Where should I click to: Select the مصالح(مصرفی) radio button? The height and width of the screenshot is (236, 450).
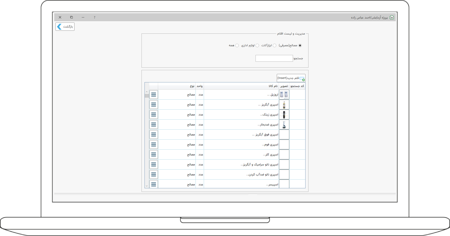[x=300, y=45]
